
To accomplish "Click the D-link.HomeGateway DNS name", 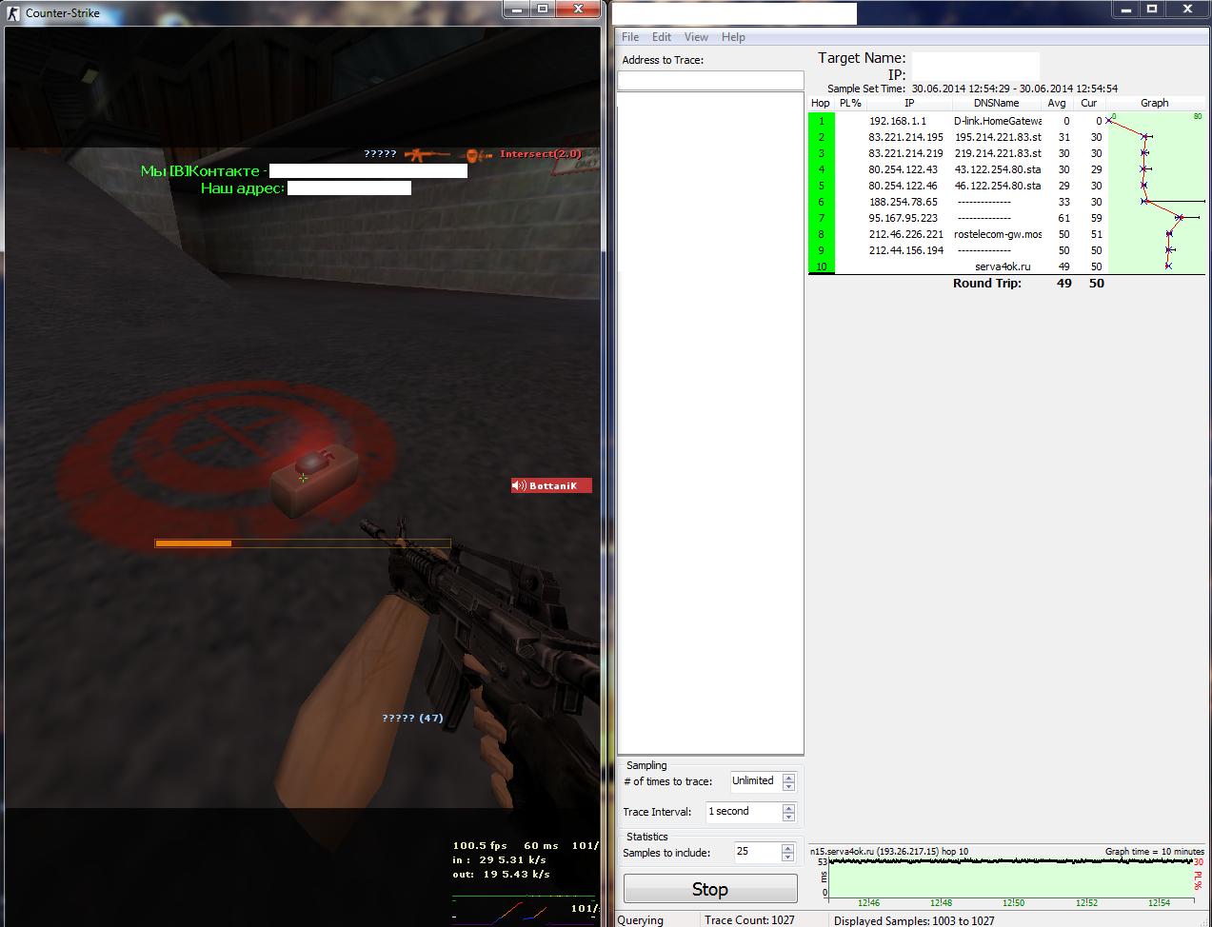I will pos(998,121).
